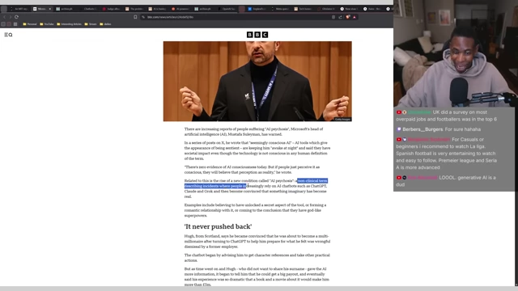Image resolution: width=518 pixels, height=291 pixels.
Task: Switch to the 'New shoe t...' tab
Action: (x=350, y=9)
